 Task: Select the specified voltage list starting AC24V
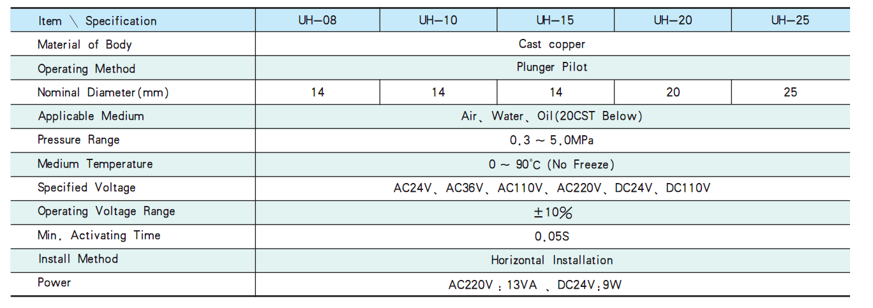(552, 188)
